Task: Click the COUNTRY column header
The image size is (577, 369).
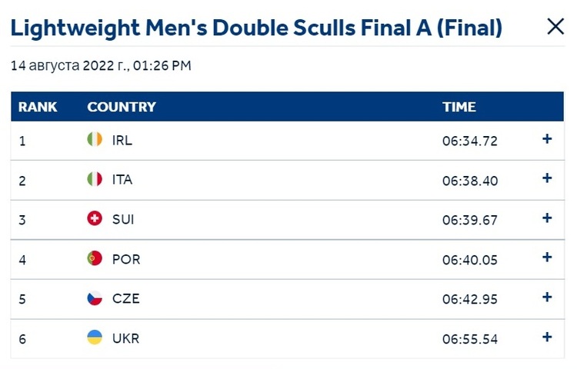Action: (122, 107)
